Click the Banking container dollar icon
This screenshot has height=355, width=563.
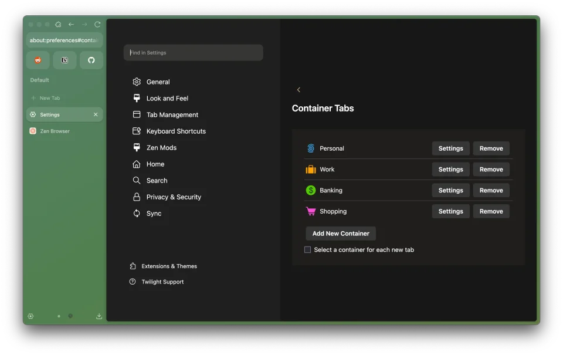tap(311, 191)
